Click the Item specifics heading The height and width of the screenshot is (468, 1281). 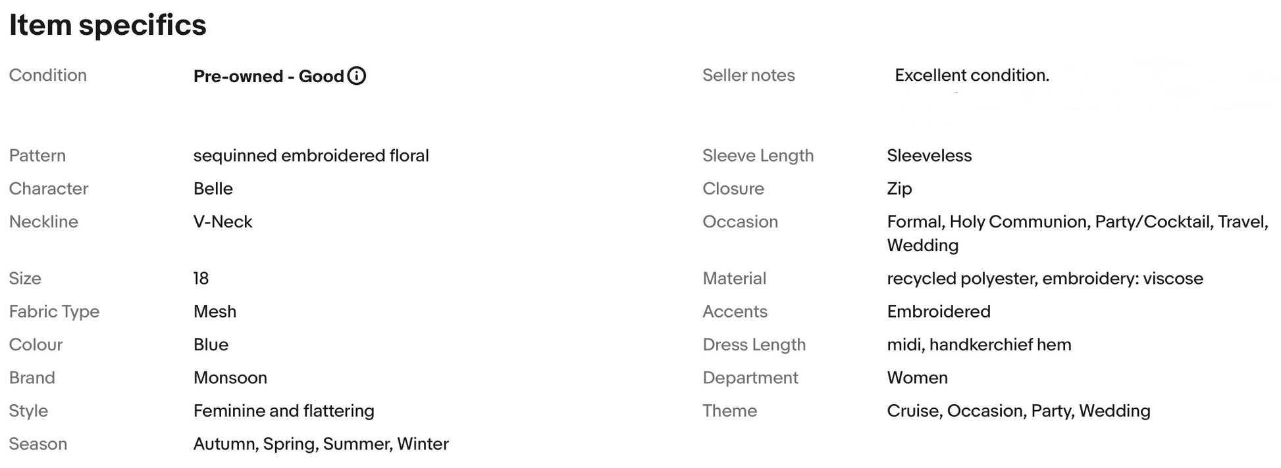(x=108, y=25)
